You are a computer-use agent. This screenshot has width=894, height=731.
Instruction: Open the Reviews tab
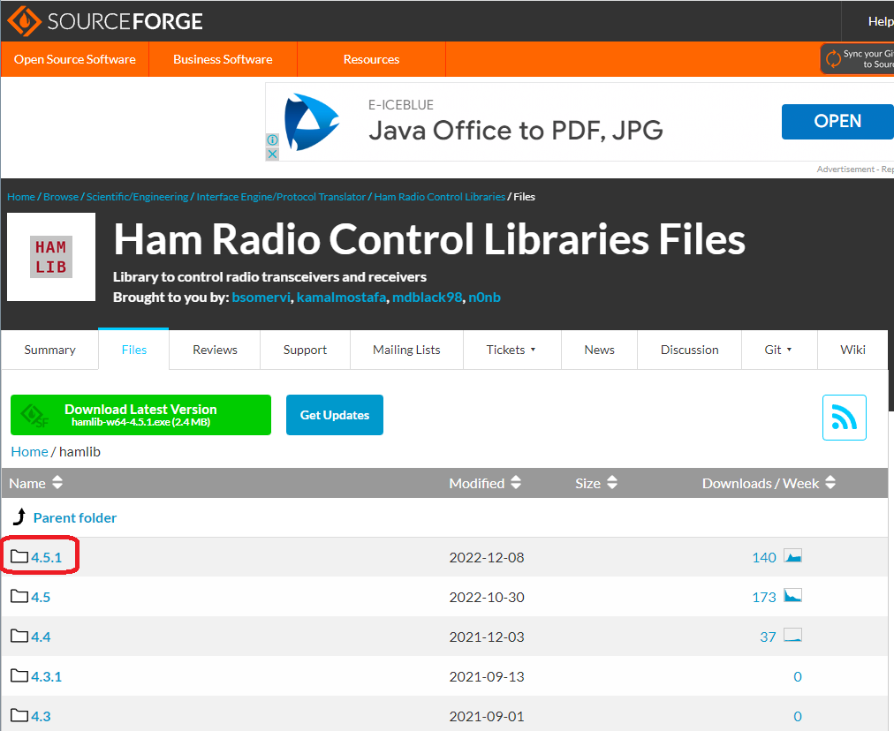[215, 350]
